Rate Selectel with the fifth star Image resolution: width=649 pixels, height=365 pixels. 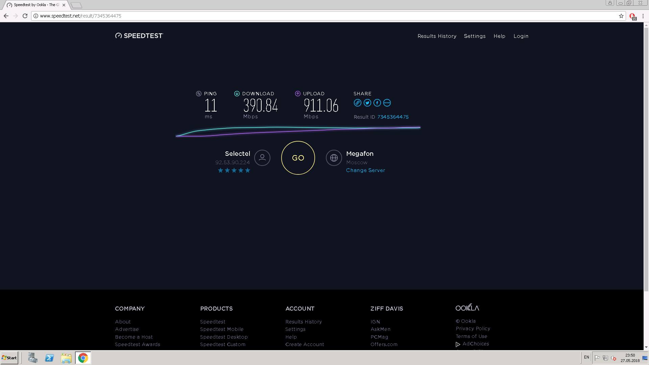(x=247, y=170)
